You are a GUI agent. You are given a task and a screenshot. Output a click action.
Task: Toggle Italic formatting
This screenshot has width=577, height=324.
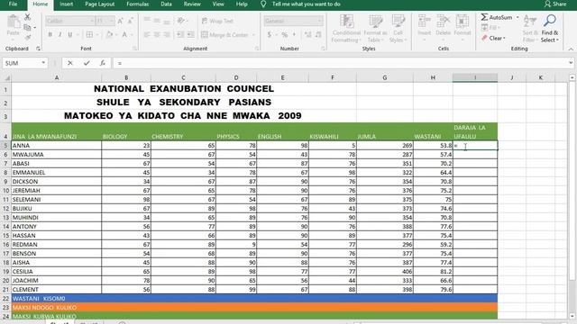tap(60, 35)
